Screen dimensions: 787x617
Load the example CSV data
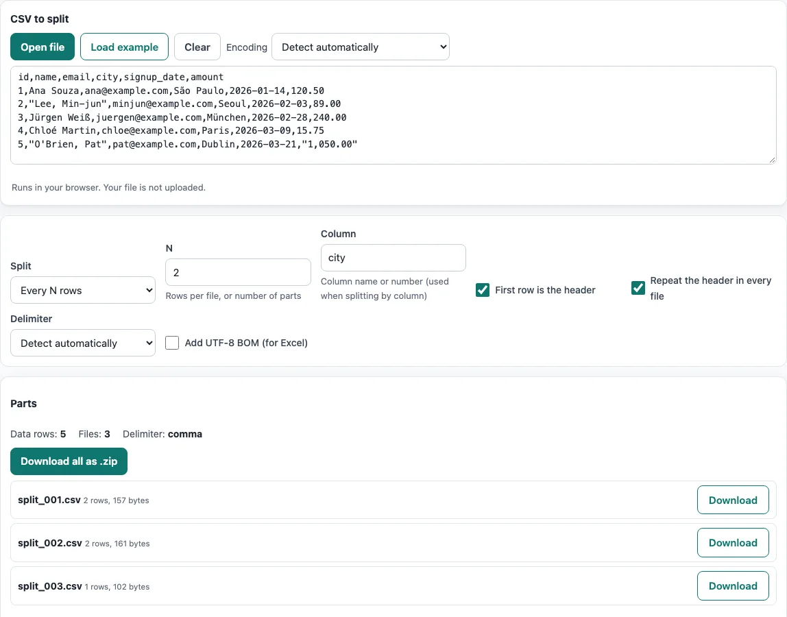pyautogui.click(x=125, y=47)
